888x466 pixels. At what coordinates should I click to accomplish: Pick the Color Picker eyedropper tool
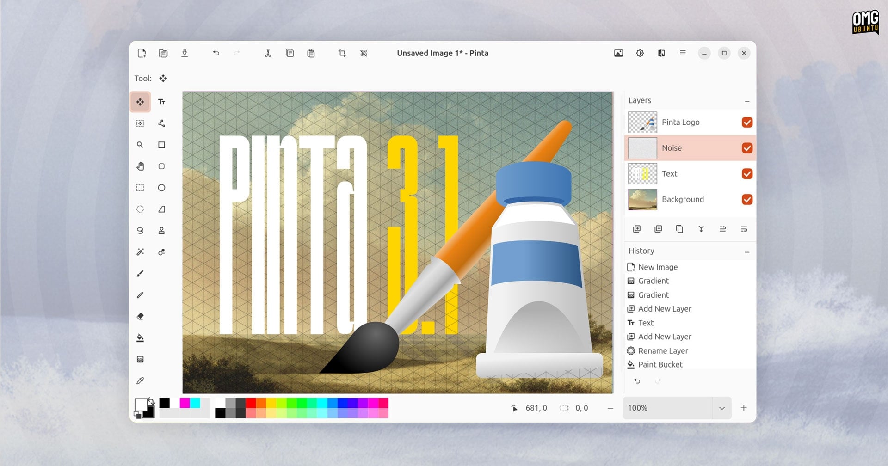(x=140, y=380)
